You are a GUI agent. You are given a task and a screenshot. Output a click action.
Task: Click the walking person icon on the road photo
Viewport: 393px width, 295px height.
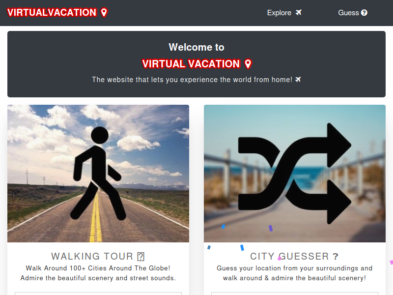(x=98, y=174)
